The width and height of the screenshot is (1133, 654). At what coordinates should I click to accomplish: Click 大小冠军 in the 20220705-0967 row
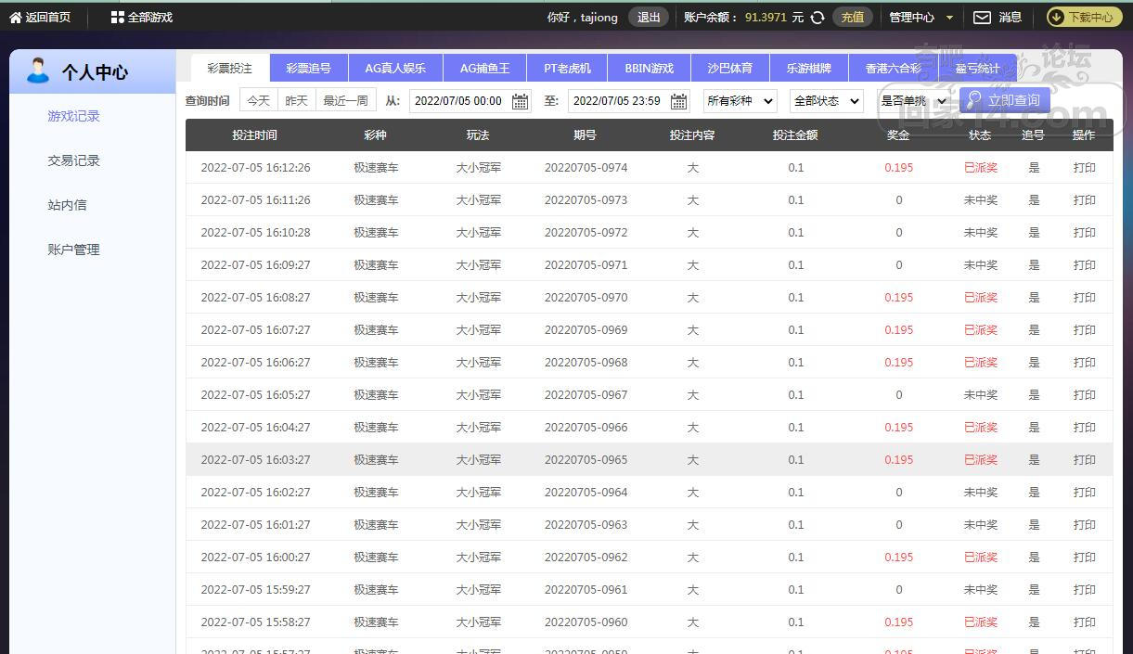(x=478, y=395)
